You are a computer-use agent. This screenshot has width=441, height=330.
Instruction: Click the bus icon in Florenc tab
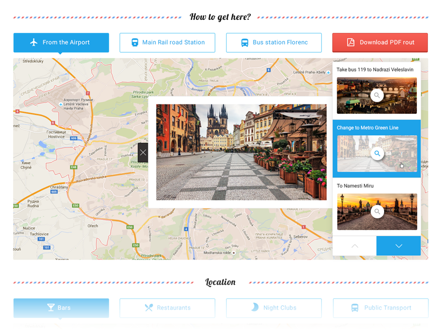[245, 43]
